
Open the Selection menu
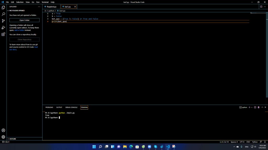pyautogui.click(x=20, y=2)
